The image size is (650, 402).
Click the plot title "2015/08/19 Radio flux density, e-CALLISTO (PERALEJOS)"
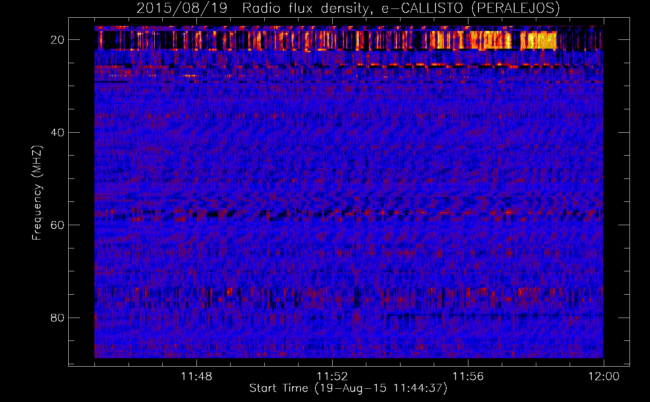click(x=348, y=8)
